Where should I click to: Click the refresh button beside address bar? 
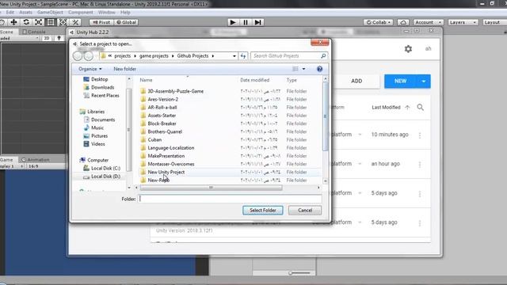pyautogui.click(x=243, y=56)
